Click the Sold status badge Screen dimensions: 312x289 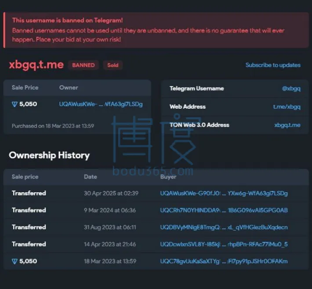click(x=113, y=65)
